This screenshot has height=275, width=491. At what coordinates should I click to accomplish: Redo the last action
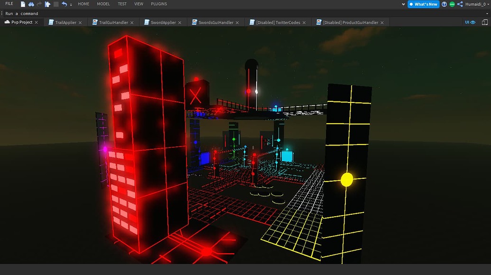click(x=39, y=4)
